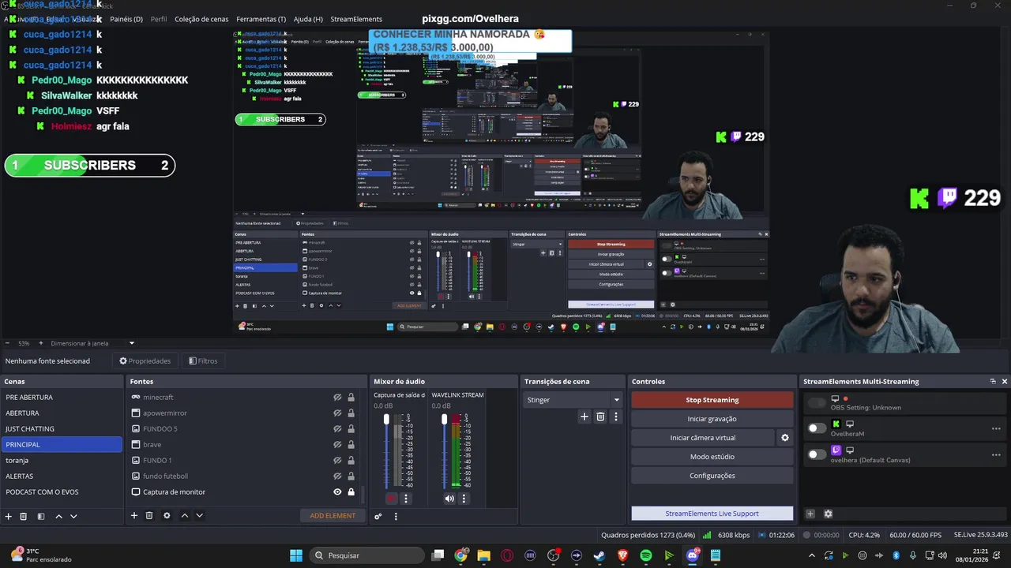Open the Perfil menu
This screenshot has height=568, width=1011.
159,19
